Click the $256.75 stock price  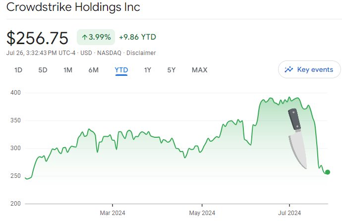point(39,38)
